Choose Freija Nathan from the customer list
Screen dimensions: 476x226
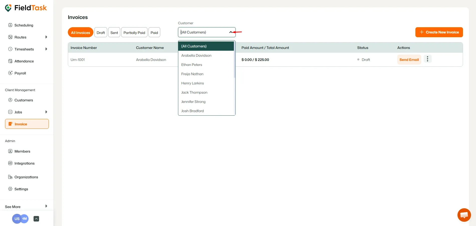click(x=206, y=74)
